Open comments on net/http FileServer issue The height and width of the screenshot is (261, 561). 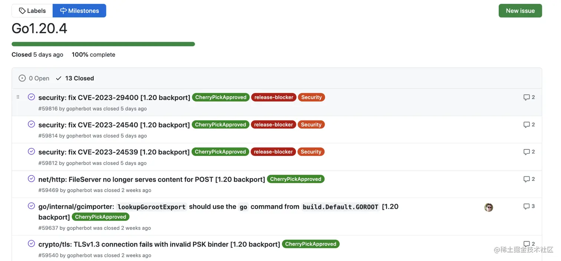pos(529,179)
